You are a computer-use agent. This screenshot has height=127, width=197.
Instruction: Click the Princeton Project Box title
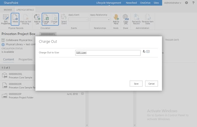coord(18,34)
